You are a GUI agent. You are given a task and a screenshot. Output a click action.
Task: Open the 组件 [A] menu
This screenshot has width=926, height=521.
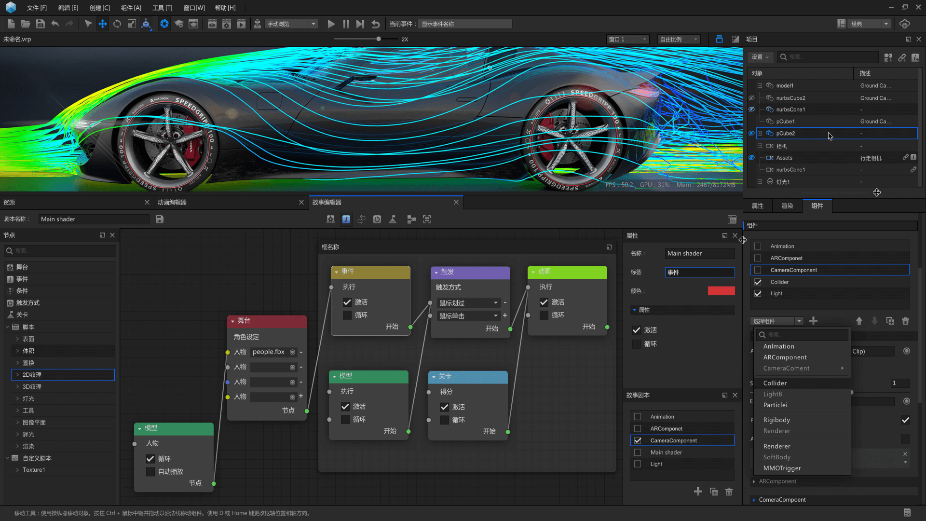point(131,8)
